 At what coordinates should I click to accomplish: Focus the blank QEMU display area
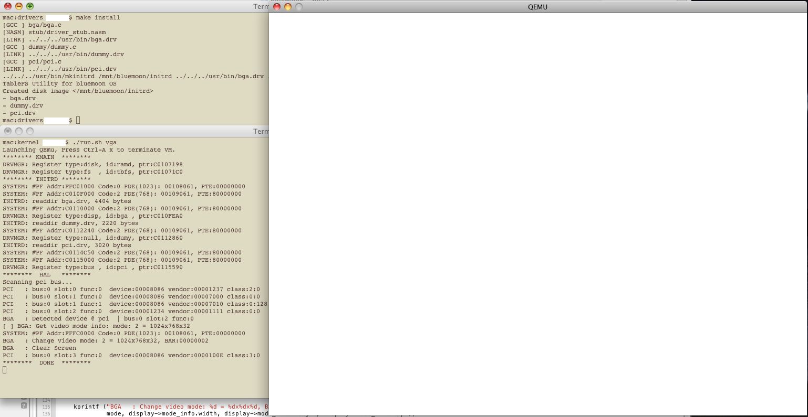[x=537, y=214]
